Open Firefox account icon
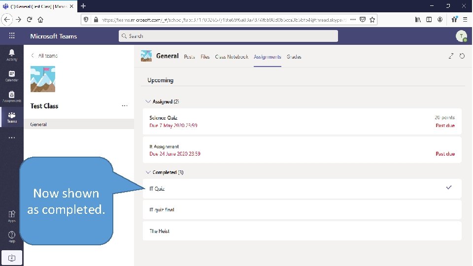 (x=440, y=20)
